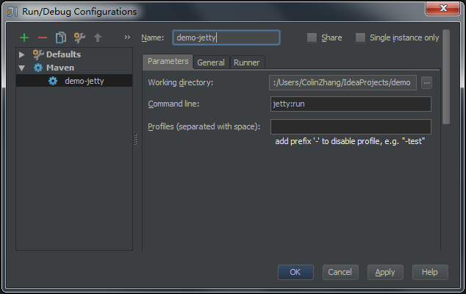Collapse the Maven tree node
Screen dimensions: 466x294
[x=22, y=68]
